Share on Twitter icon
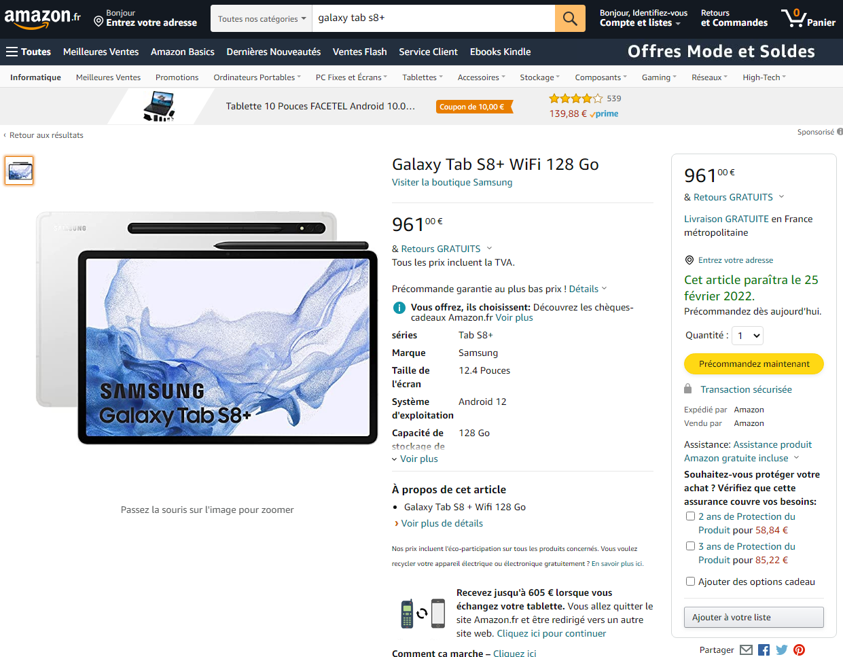 pos(782,650)
